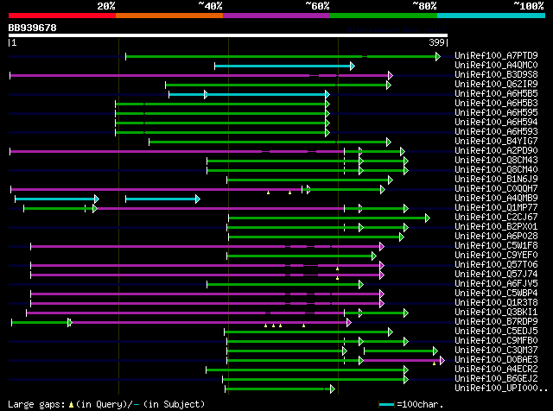Select the UniRef100_A6H595 label
The image size is (553, 411).
pos(496,112)
